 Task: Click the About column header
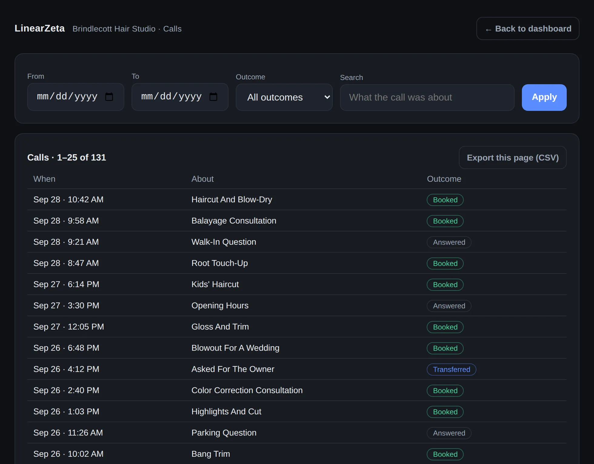tap(202, 179)
